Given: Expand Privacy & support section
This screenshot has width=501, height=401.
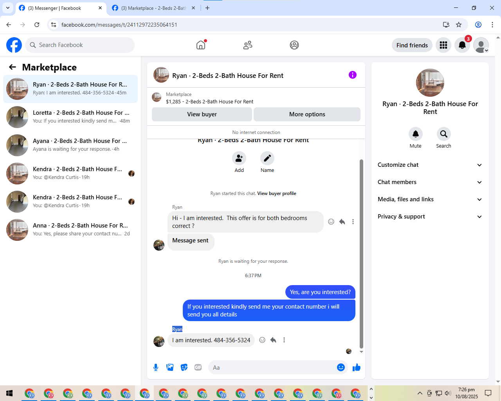Looking at the screenshot, I should coord(430,217).
